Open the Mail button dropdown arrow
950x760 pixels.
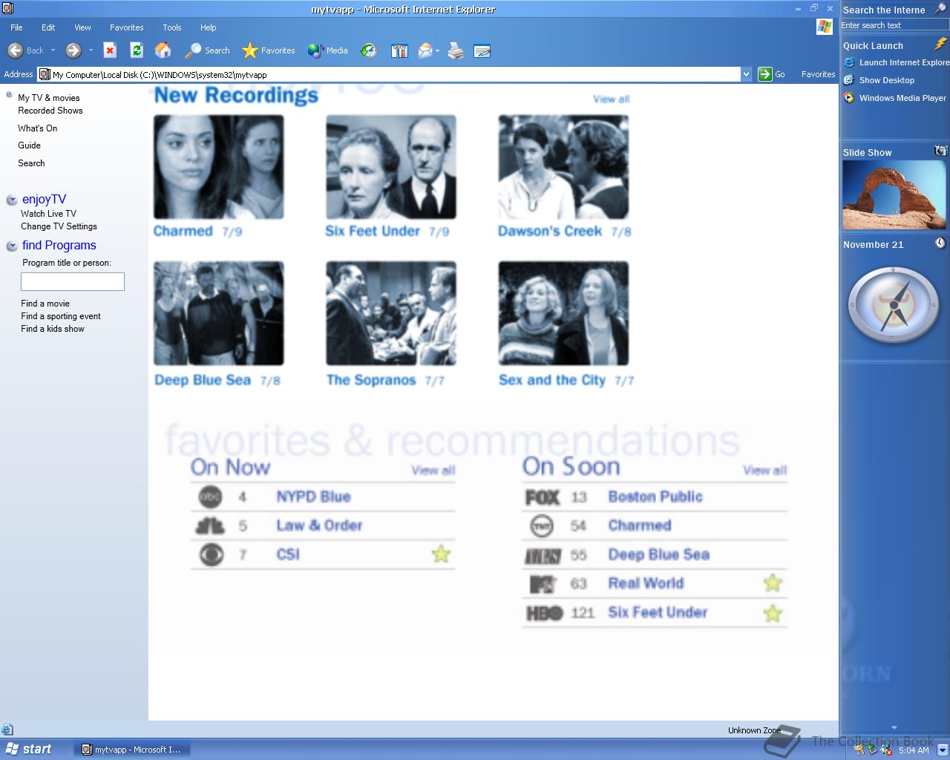point(438,50)
